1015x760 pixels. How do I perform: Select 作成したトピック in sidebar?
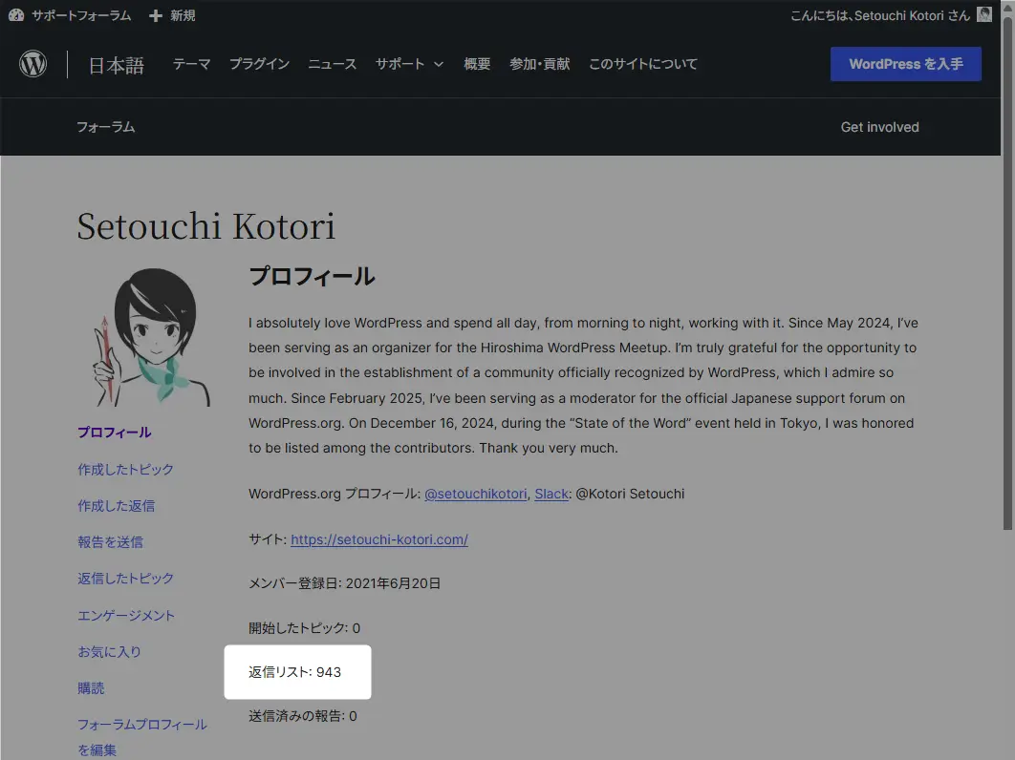coord(125,470)
